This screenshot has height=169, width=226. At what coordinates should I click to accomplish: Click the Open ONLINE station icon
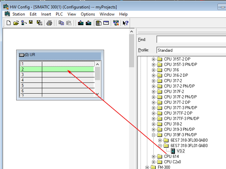(x=24, y=23)
